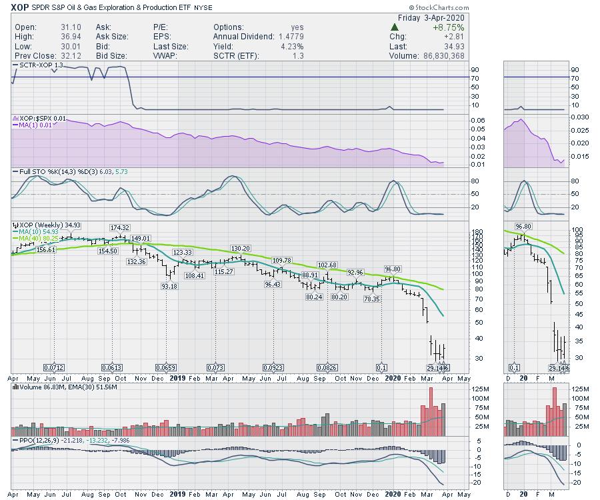Click the green MA(40) legend line marker
The height and width of the screenshot is (500, 600).
[x=16, y=239]
